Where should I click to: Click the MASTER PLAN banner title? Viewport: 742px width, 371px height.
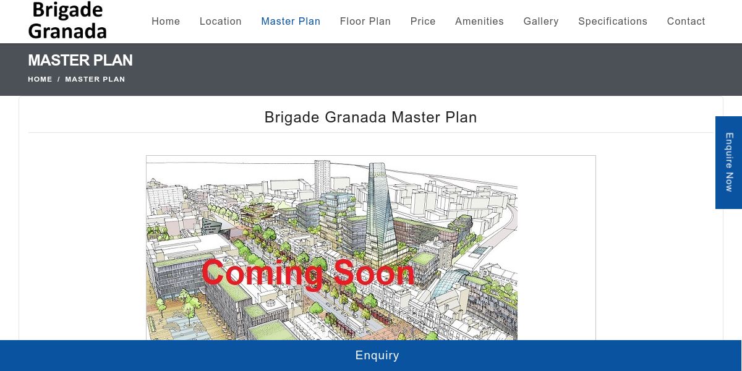coord(80,60)
